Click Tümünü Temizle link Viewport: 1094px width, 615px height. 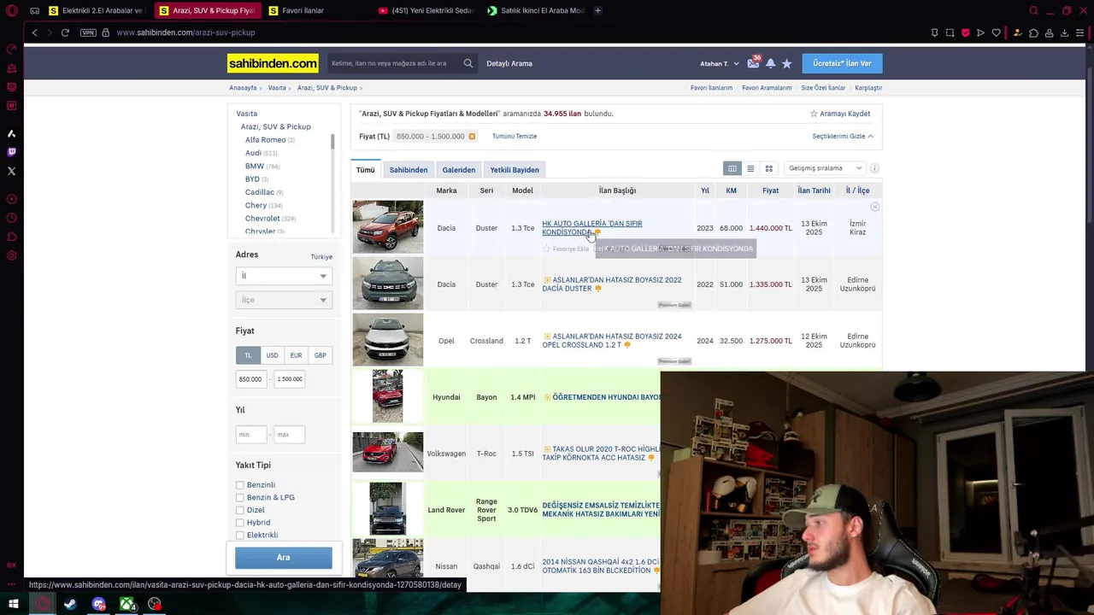[515, 137]
